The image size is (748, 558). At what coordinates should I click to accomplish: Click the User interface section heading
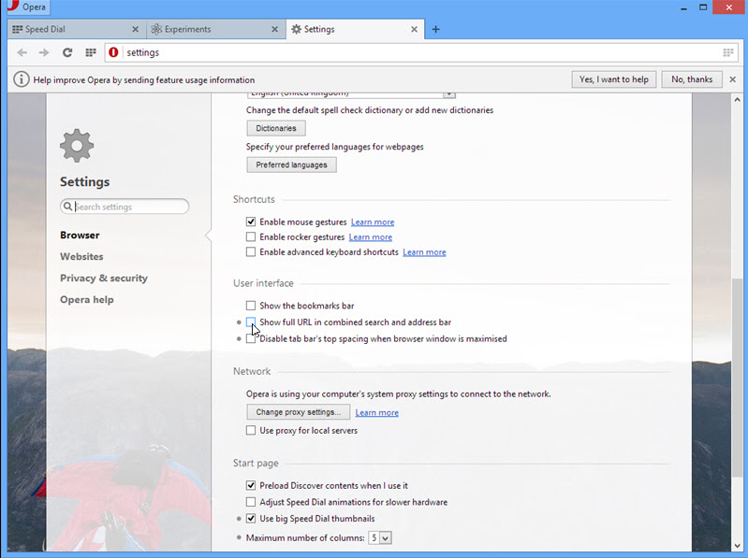click(x=263, y=283)
